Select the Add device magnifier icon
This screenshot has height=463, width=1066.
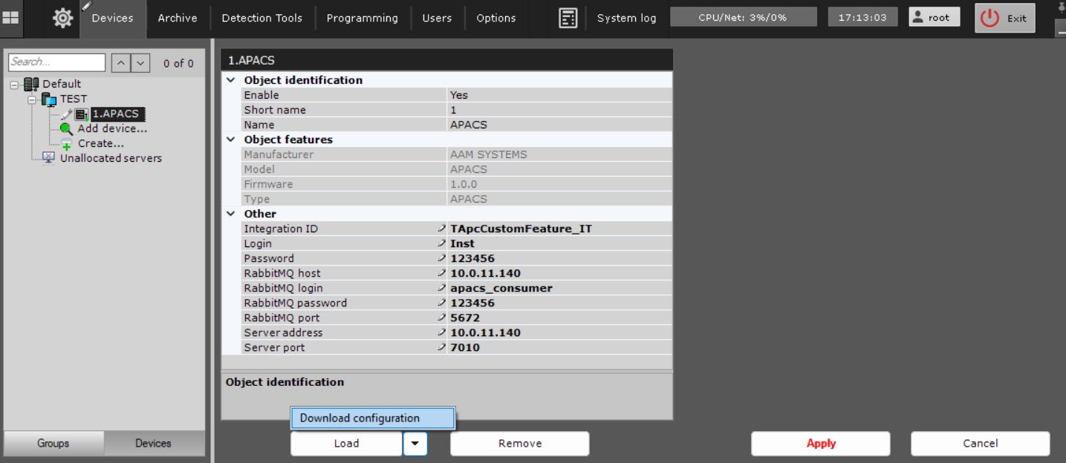pos(66,128)
